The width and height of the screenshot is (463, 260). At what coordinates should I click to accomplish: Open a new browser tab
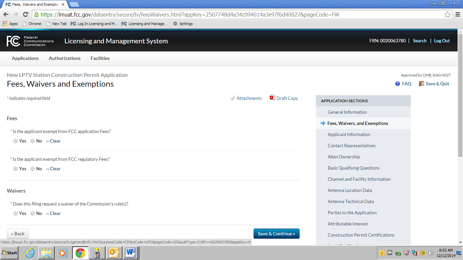click(74, 4)
